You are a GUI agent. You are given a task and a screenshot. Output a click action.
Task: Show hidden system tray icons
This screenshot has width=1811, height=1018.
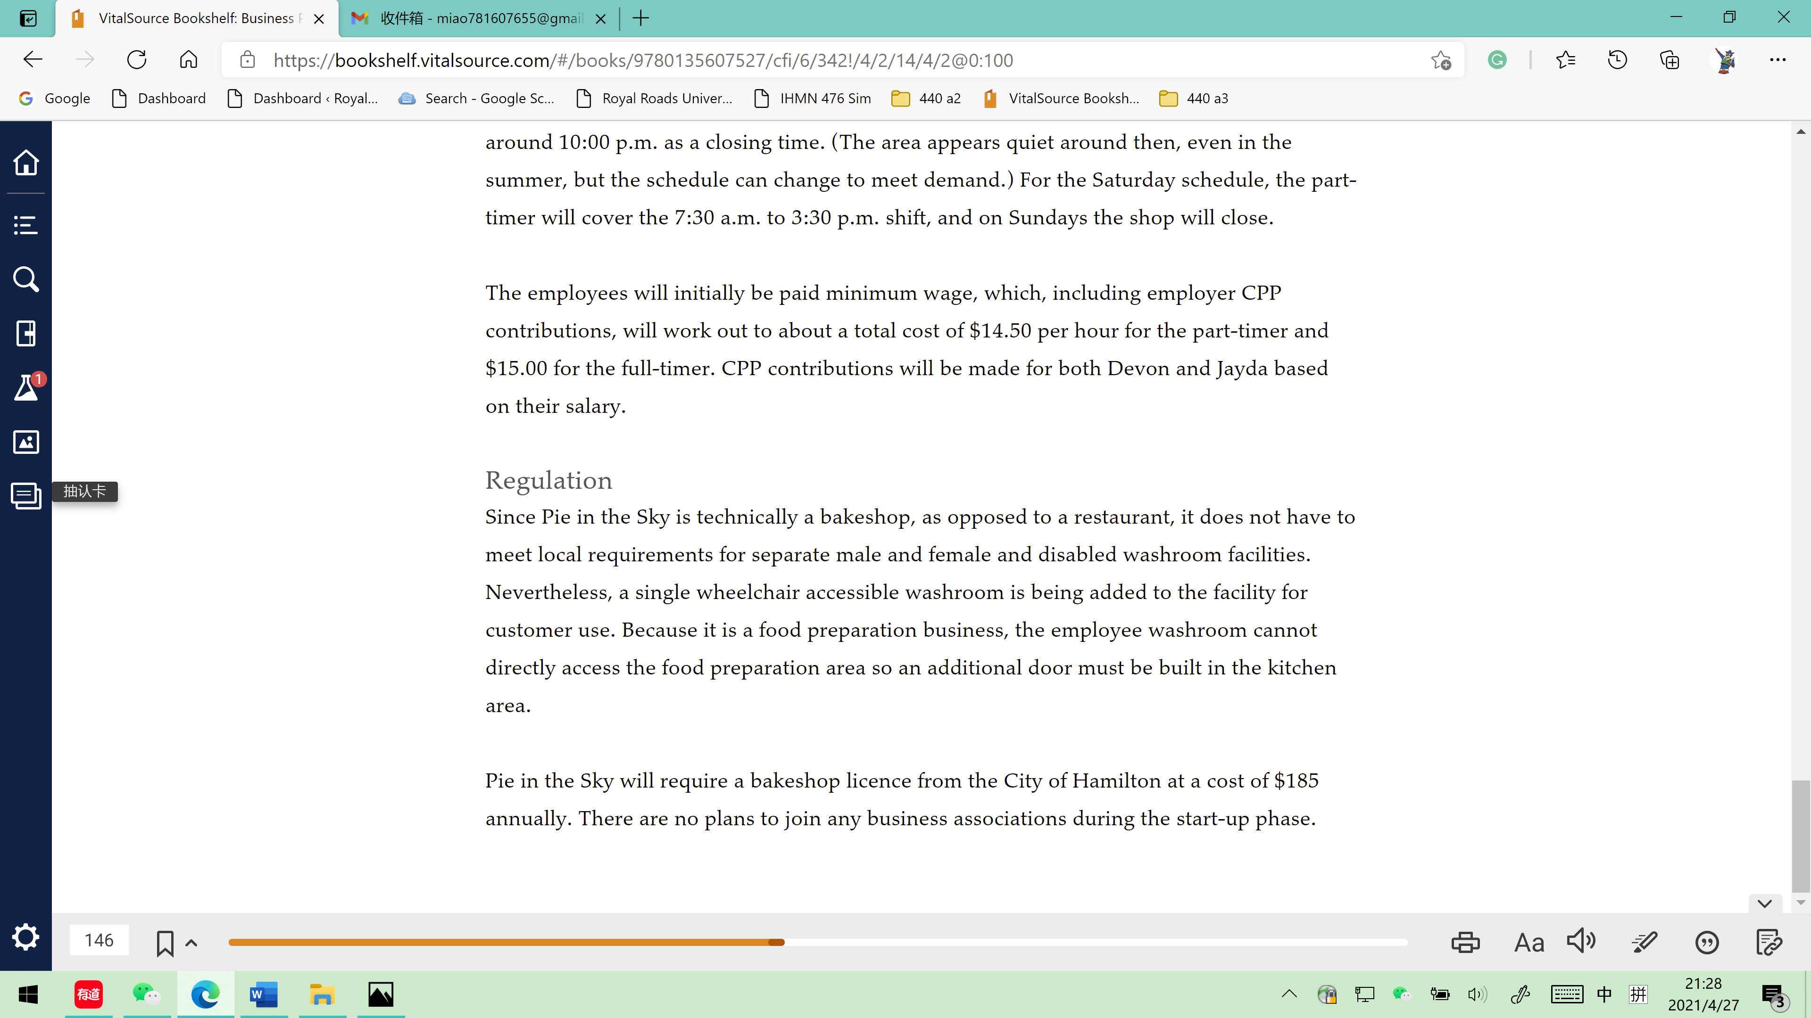[x=1289, y=993]
